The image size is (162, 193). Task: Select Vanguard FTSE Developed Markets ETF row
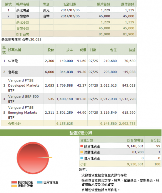(x=69, y=85)
